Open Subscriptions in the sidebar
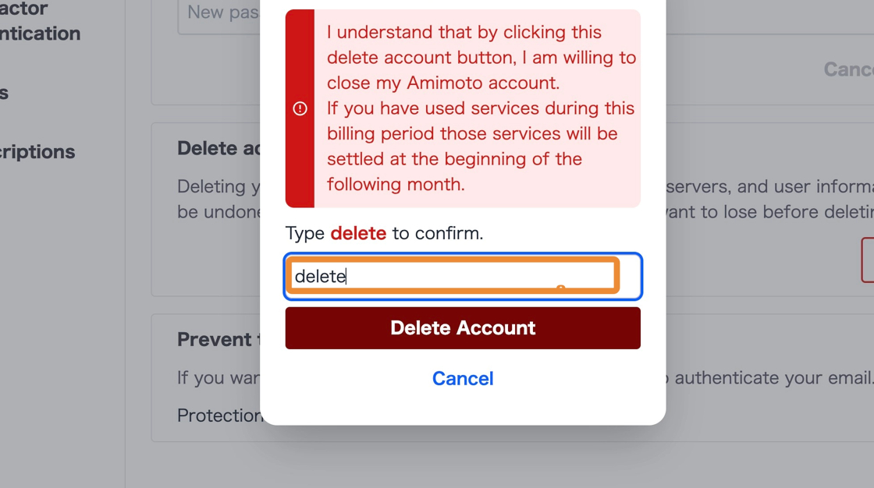Image resolution: width=874 pixels, height=488 pixels. click(x=37, y=151)
